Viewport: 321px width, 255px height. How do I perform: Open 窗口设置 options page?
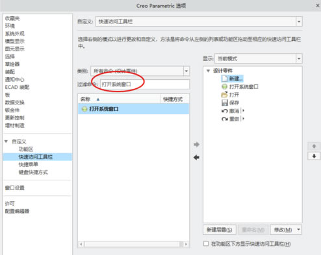coord(15,188)
